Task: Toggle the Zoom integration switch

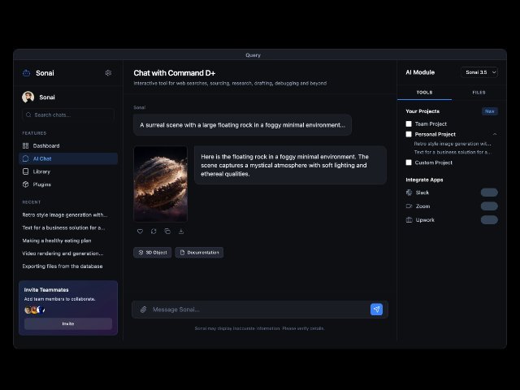Action: (x=489, y=206)
